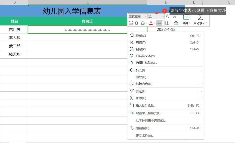This screenshot has width=235, height=143.
Task: Select column B header
Action: click(x=15, y=2)
